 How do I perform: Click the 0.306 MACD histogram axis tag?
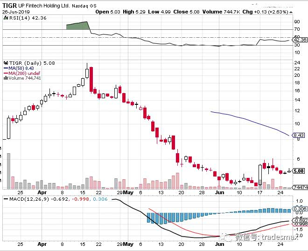click(x=300, y=209)
